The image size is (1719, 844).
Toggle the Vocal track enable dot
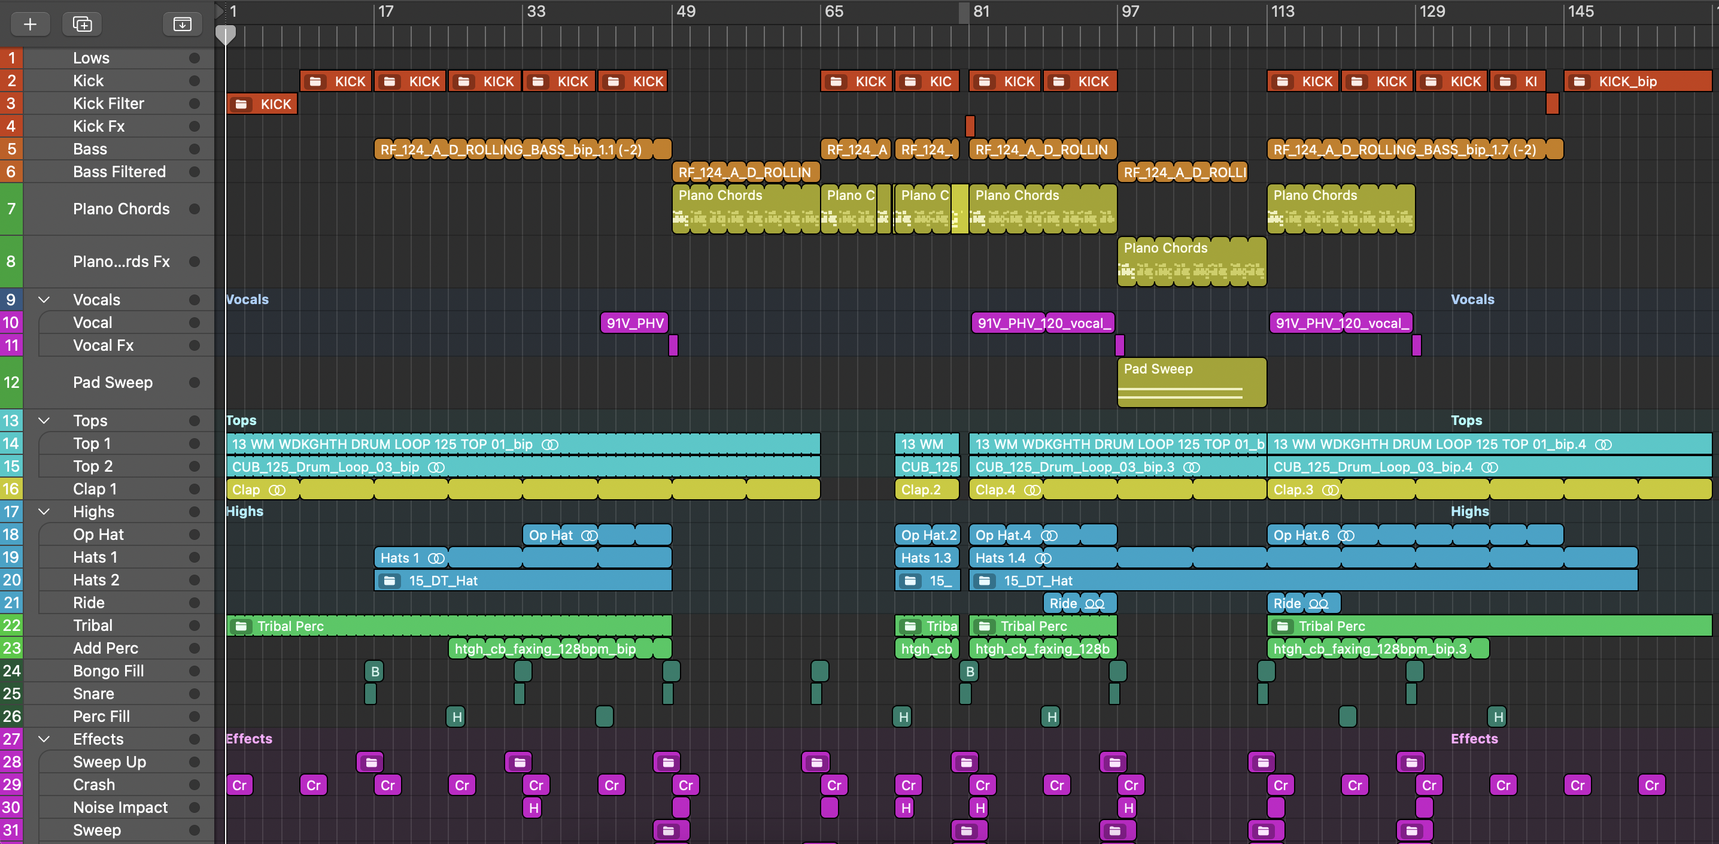click(194, 323)
